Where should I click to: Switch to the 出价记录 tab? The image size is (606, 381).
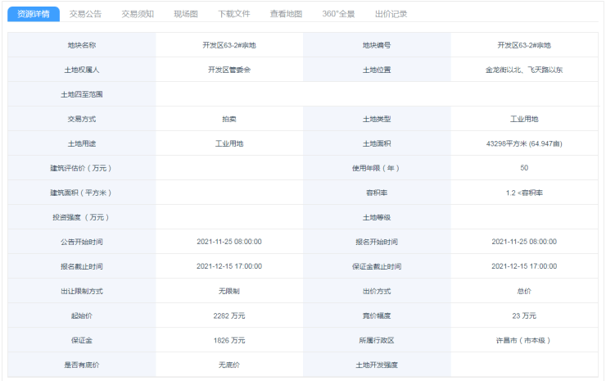[391, 14]
